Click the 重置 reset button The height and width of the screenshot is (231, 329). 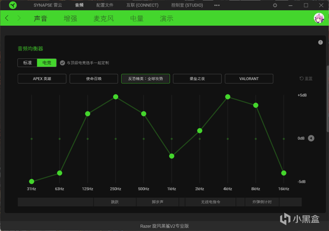[306, 78]
